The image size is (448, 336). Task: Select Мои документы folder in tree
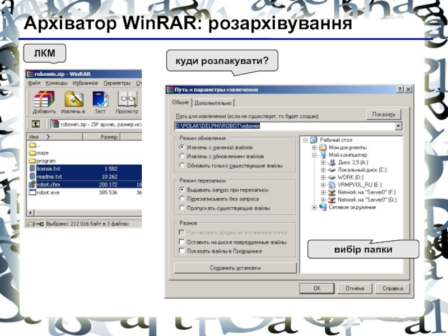(x=323, y=147)
